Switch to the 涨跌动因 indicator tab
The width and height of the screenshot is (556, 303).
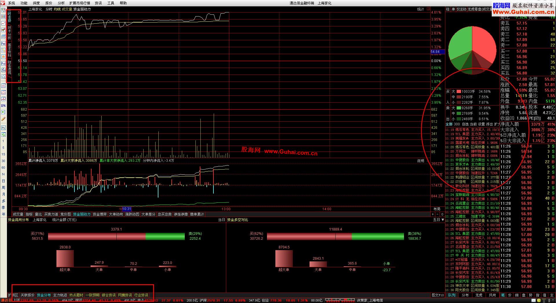pos(132,214)
